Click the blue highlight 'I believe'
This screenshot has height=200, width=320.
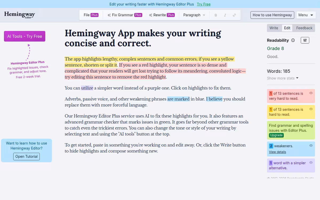point(214,99)
